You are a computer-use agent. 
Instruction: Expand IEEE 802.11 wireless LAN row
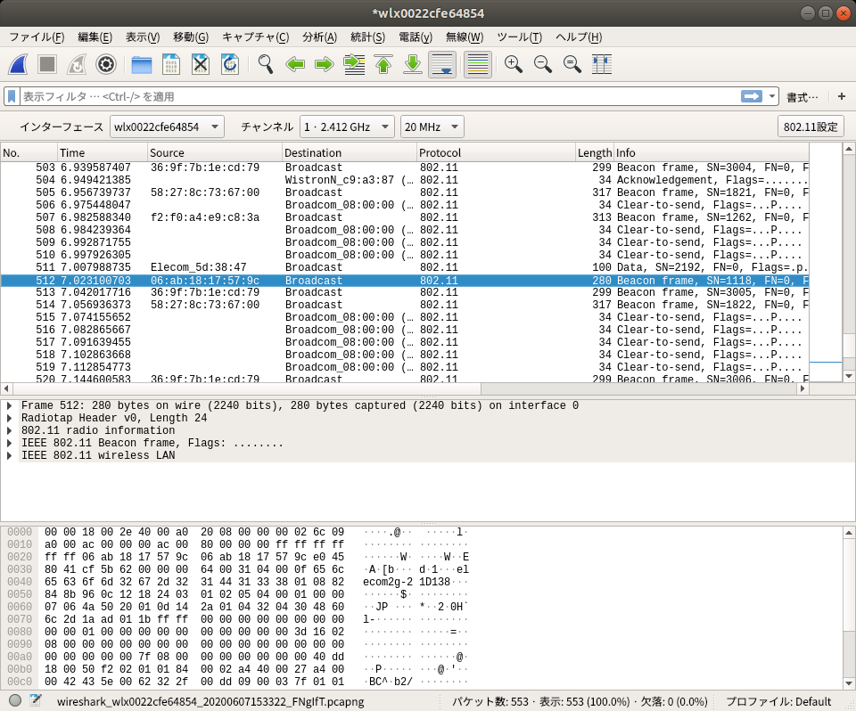tap(9, 455)
